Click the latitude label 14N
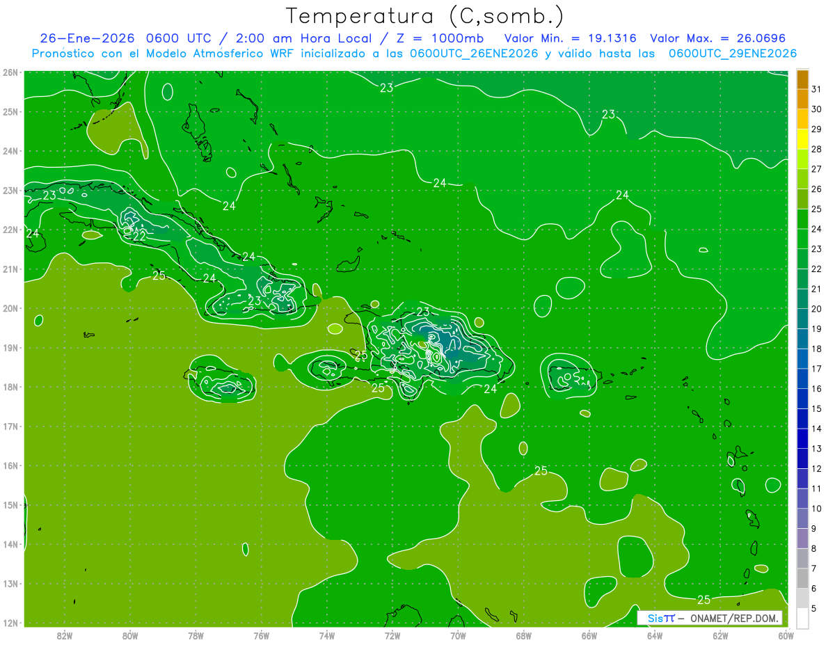Image resolution: width=835 pixels, height=645 pixels. click(10, 544)
